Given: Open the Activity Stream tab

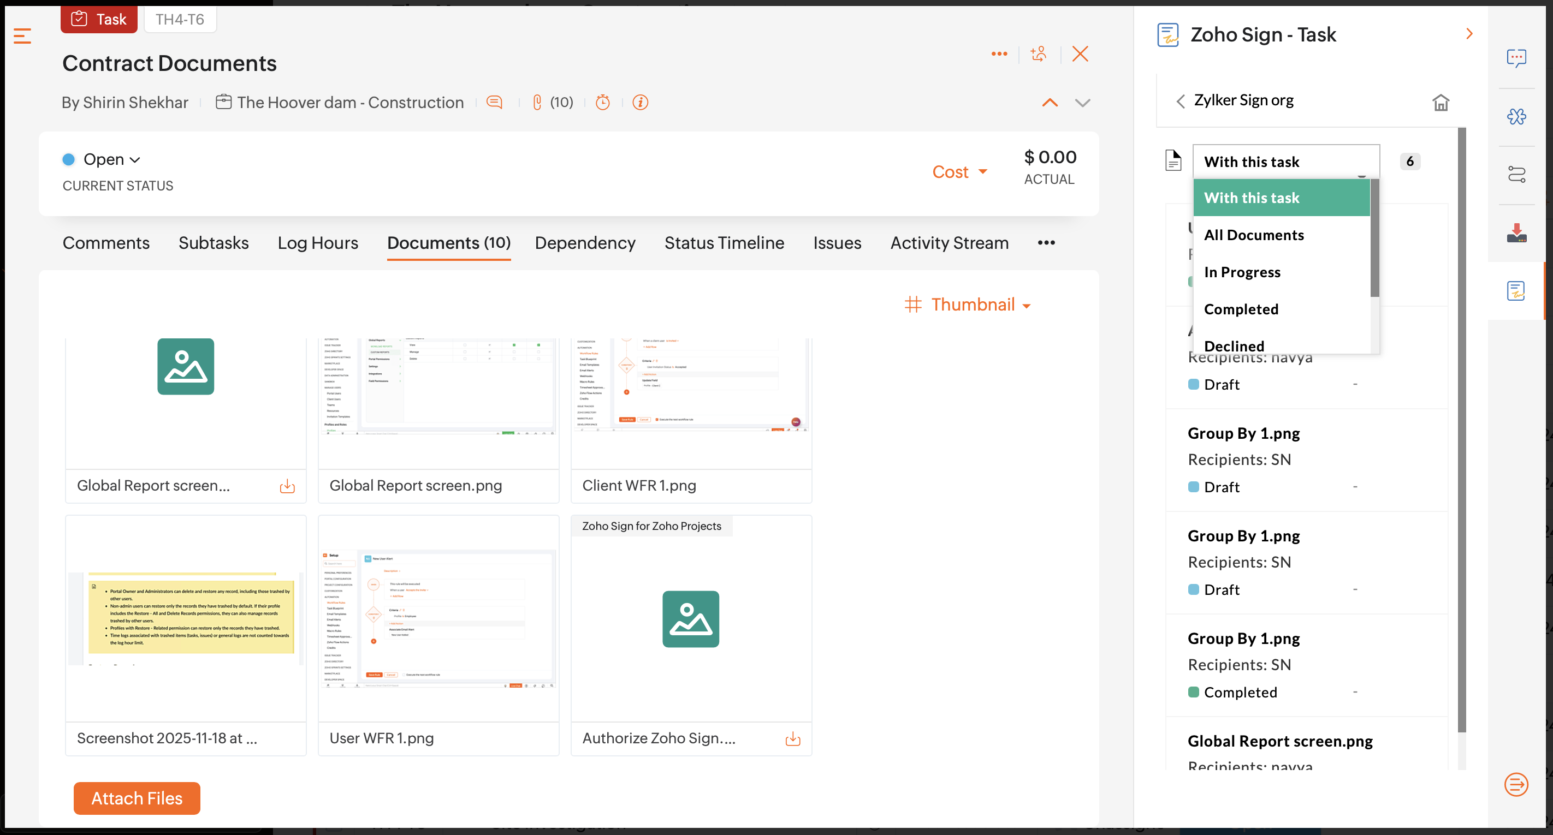Looking at the screenshot, I should point(949,243).
